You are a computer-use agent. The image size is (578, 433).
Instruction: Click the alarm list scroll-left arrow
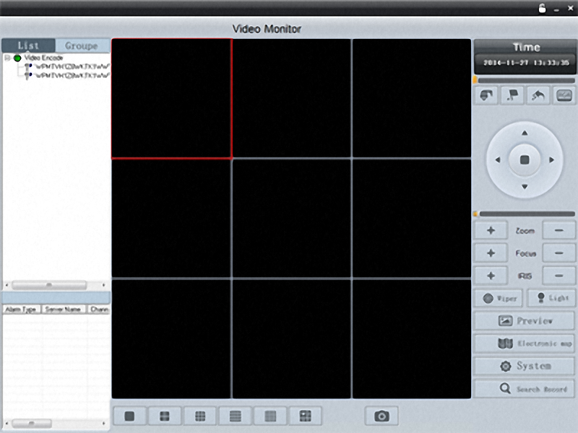pos(7,423)
